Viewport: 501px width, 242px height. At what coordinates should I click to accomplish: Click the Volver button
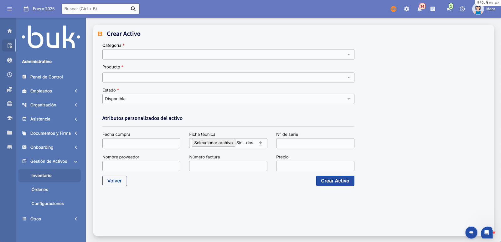pos(115,181)
